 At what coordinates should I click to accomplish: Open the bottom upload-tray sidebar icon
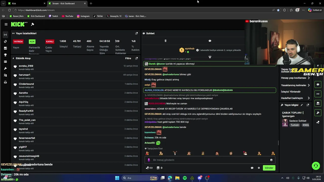point(5,82)
